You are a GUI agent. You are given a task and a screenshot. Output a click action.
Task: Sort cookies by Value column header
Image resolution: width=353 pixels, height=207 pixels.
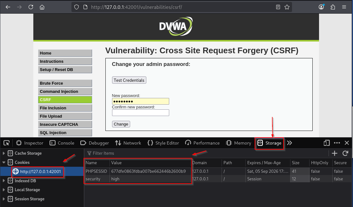pos(150,163)
